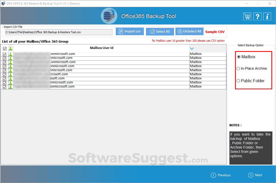Viewport: 276px width, 183px height.
Task: Select the In-Place Archive radio button
Action: 238,68
